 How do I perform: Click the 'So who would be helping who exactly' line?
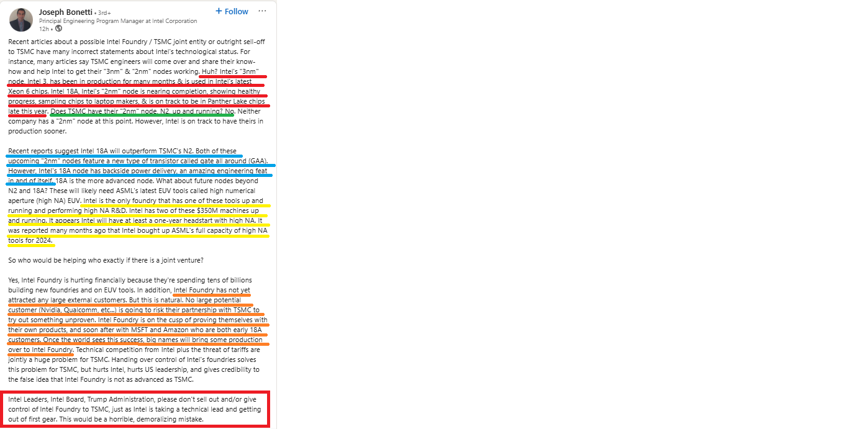(x=106, y=260)
